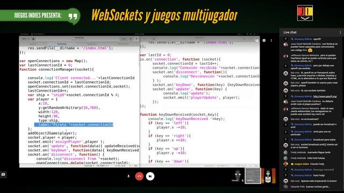Screen dimensions: 344x193
Task: Open the menu icon beside Save in left editor
Action: [131, 39]
